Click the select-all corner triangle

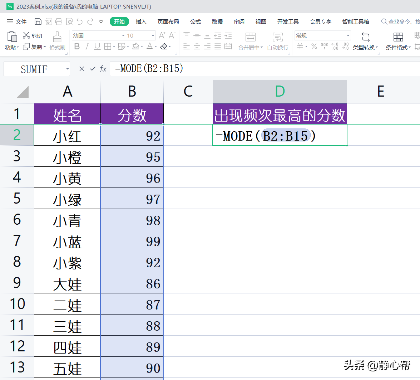(x=23, y=92)
